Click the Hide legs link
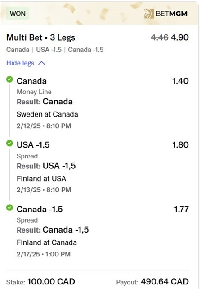The width and height of the screenshot is (201, 289). point(20,63)
